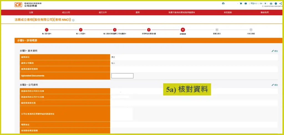Image resolution: width=284 pixels, height=135 pixels.
Task: Open the 聯絡我們 menu item
Action: pyautogui.click(x=264, y=12)
